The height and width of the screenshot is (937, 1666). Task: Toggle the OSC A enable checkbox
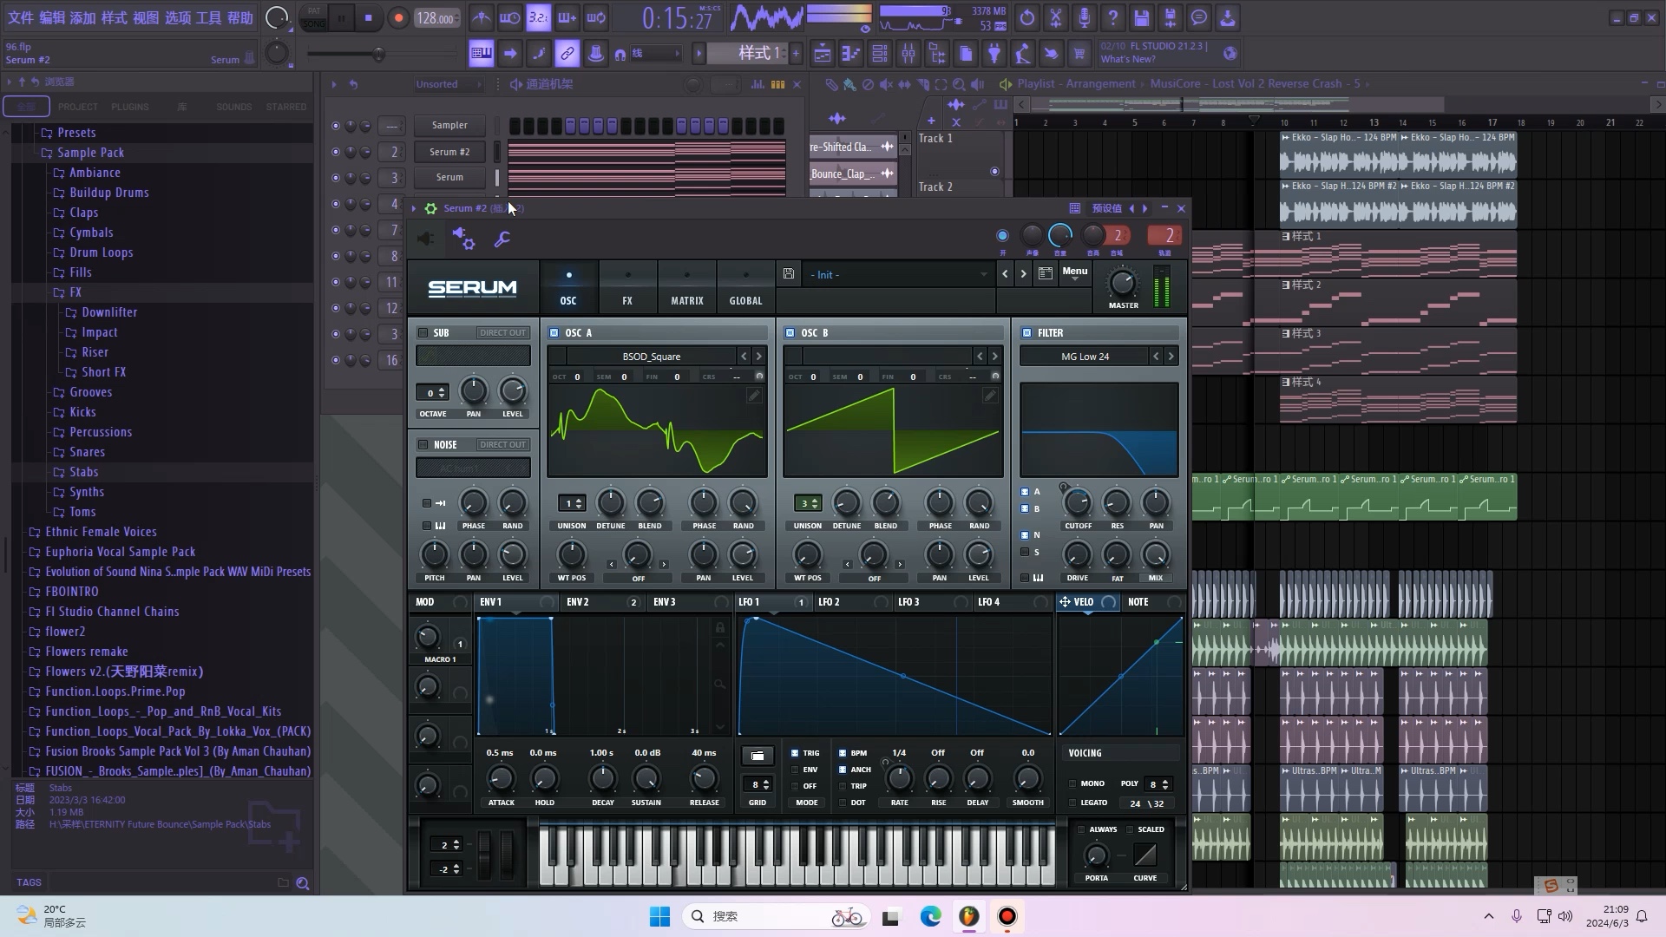[554, 333]
